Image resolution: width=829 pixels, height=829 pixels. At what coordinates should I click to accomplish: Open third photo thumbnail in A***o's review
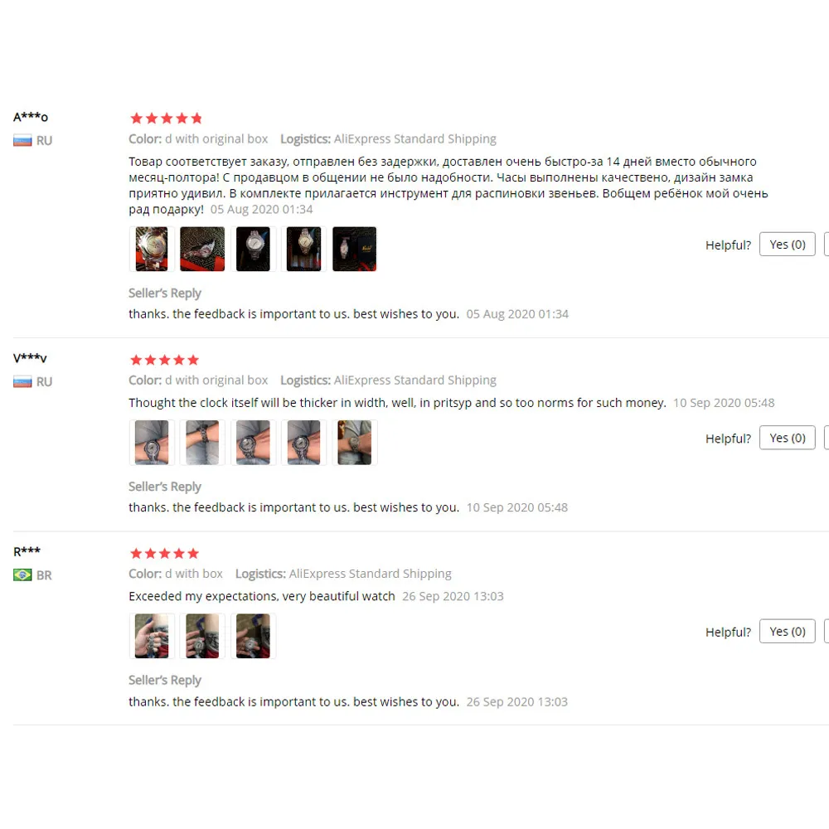click(x=253, y=249)
